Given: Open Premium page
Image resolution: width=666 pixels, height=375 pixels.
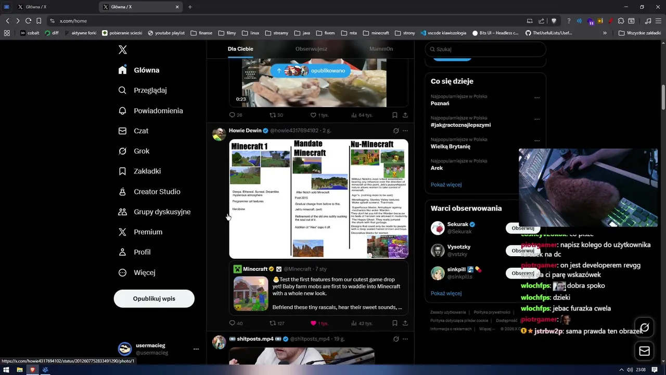Looking at the screenshot, I should [140, 232].
